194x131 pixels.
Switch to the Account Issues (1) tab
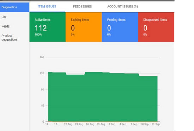pyautogui.click(x=122, y=7)
